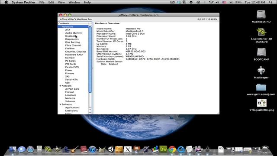
Task: Collapse the Network section triangle
Action: [x=61, y=86]
